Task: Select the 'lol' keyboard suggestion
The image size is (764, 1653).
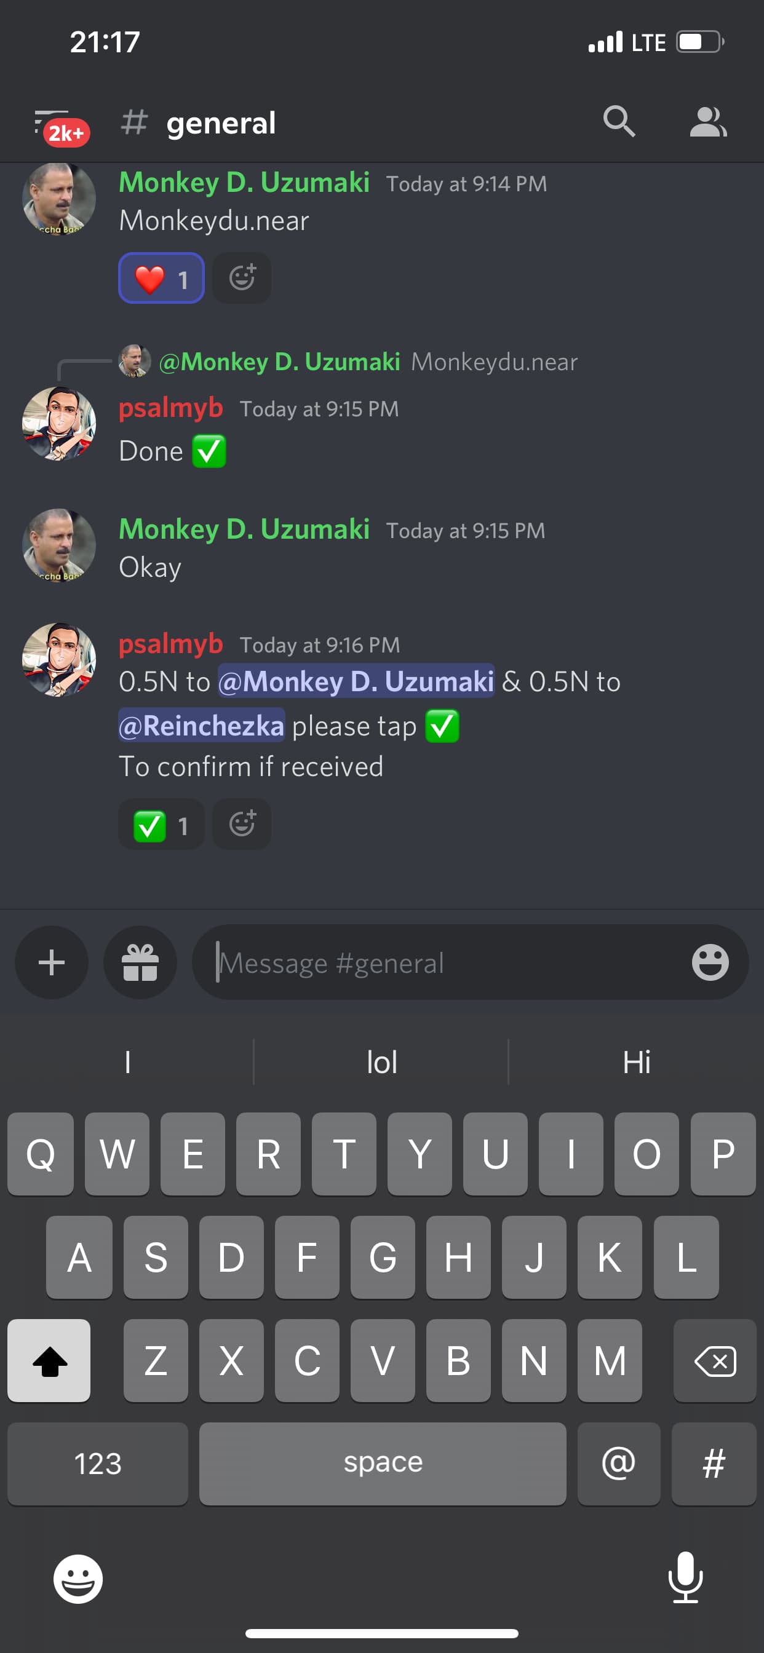Action: click(x=381, y=1062)
